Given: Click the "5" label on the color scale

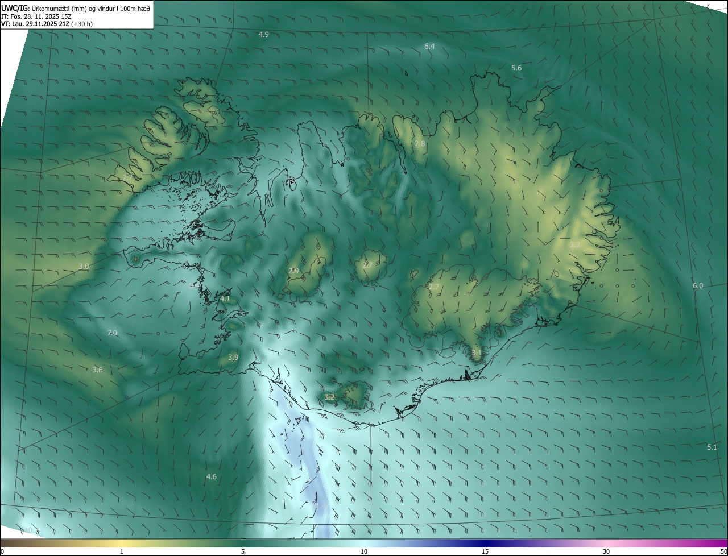Looking at the screenshot, I should tap(243, 551).
